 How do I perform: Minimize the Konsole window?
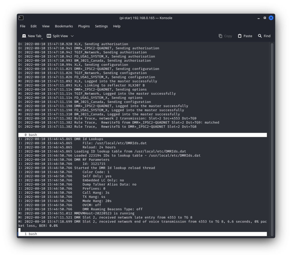click(x=258, y=18)
